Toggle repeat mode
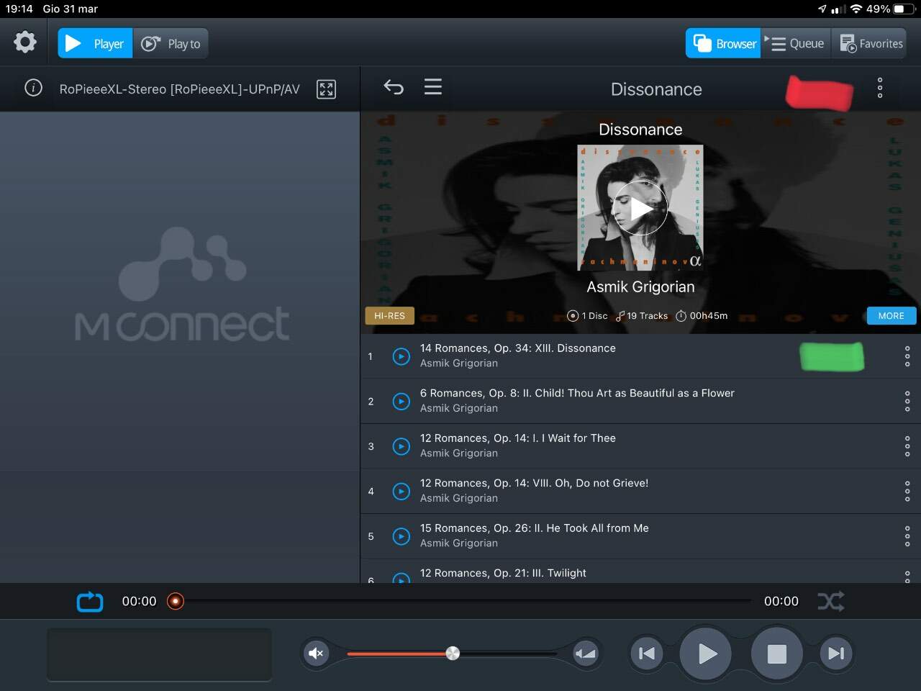921x691 pixels. click(x=90, y=602)
